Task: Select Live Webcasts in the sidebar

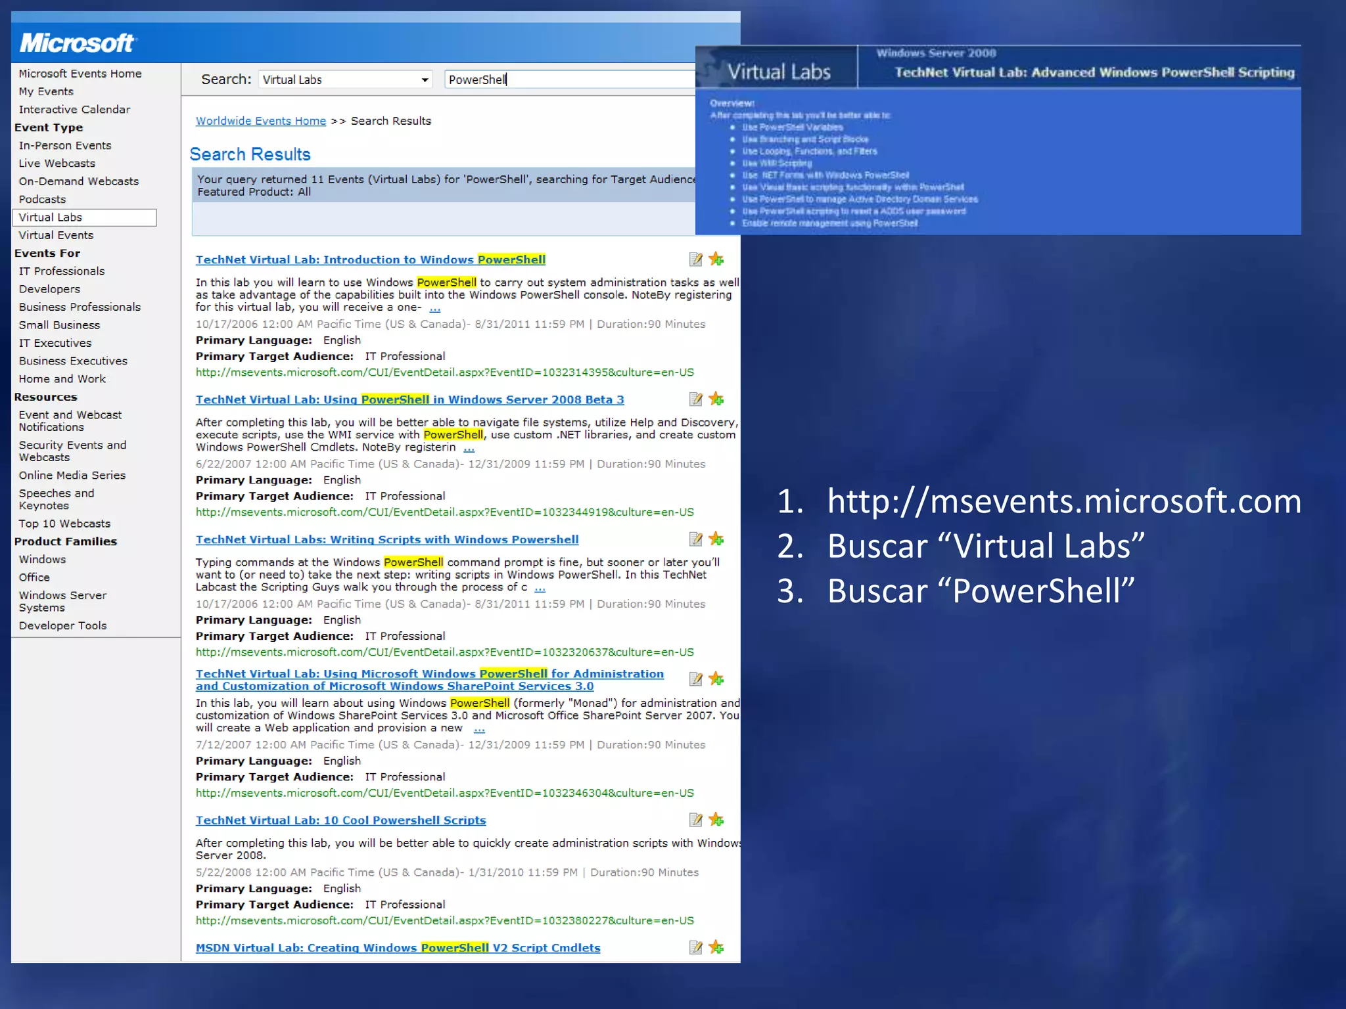Action: [57, 163]
